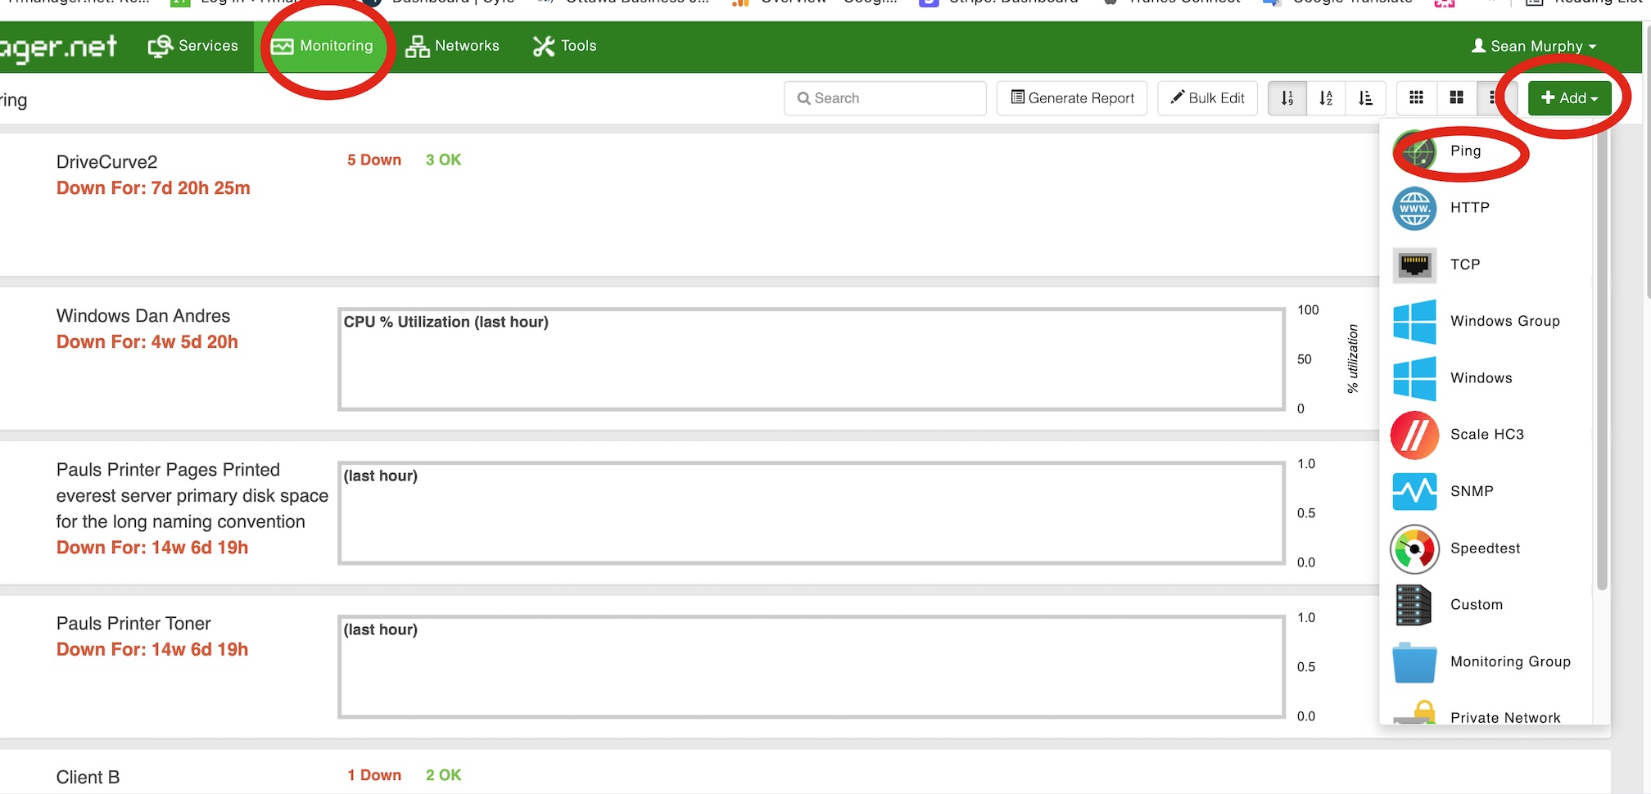Select the SNMP monitor type
The width and height of the screenshot is (1651, 794).
[x=1472, y=491]
